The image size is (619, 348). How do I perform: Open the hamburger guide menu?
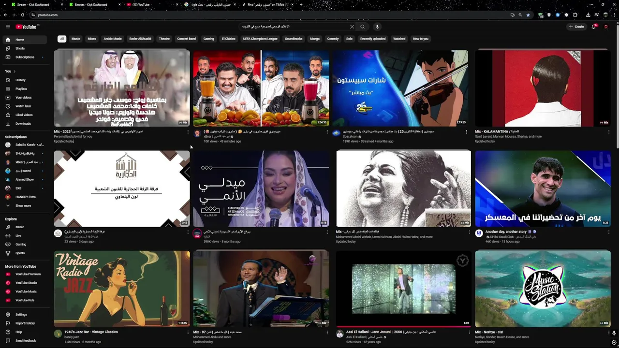tap(8, 27)
